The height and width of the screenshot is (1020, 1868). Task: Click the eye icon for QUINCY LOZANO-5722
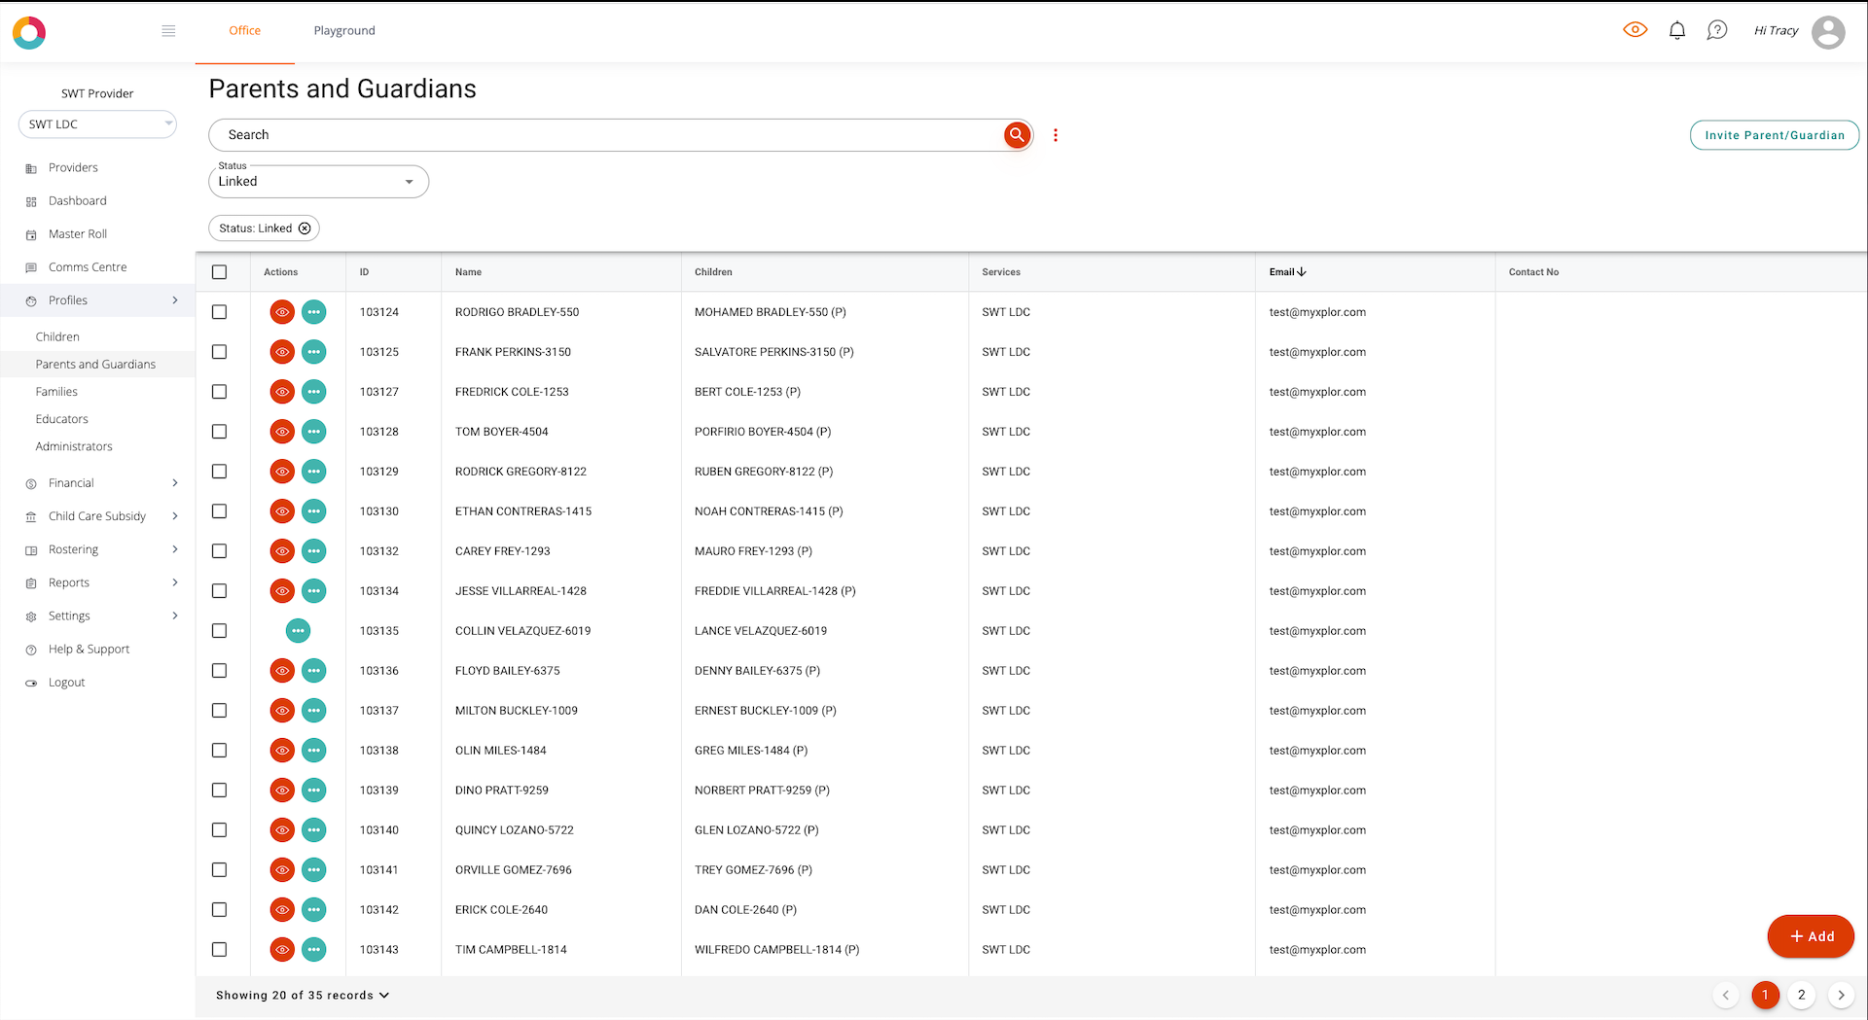click(x=282, y=830)
